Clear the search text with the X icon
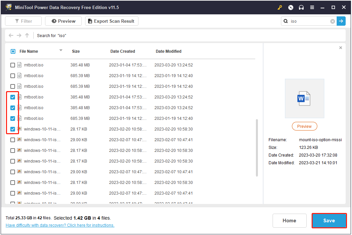This screenshot has height=235, width=352. [333, 21]
